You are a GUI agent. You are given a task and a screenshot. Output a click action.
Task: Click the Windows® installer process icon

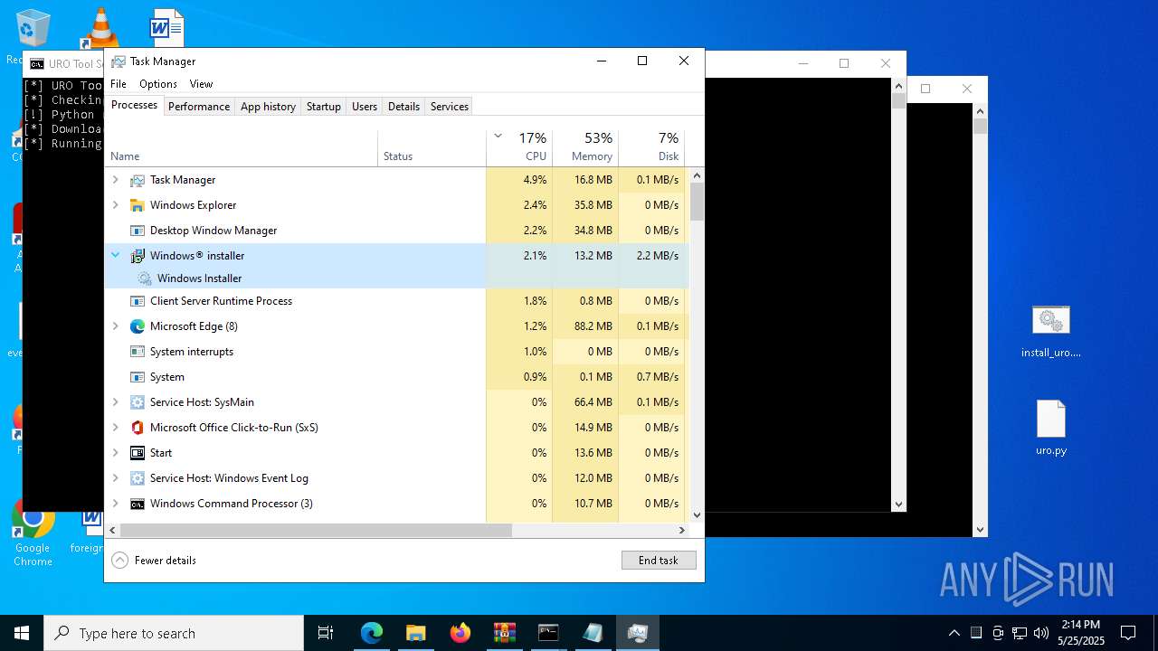click(138, 256)
